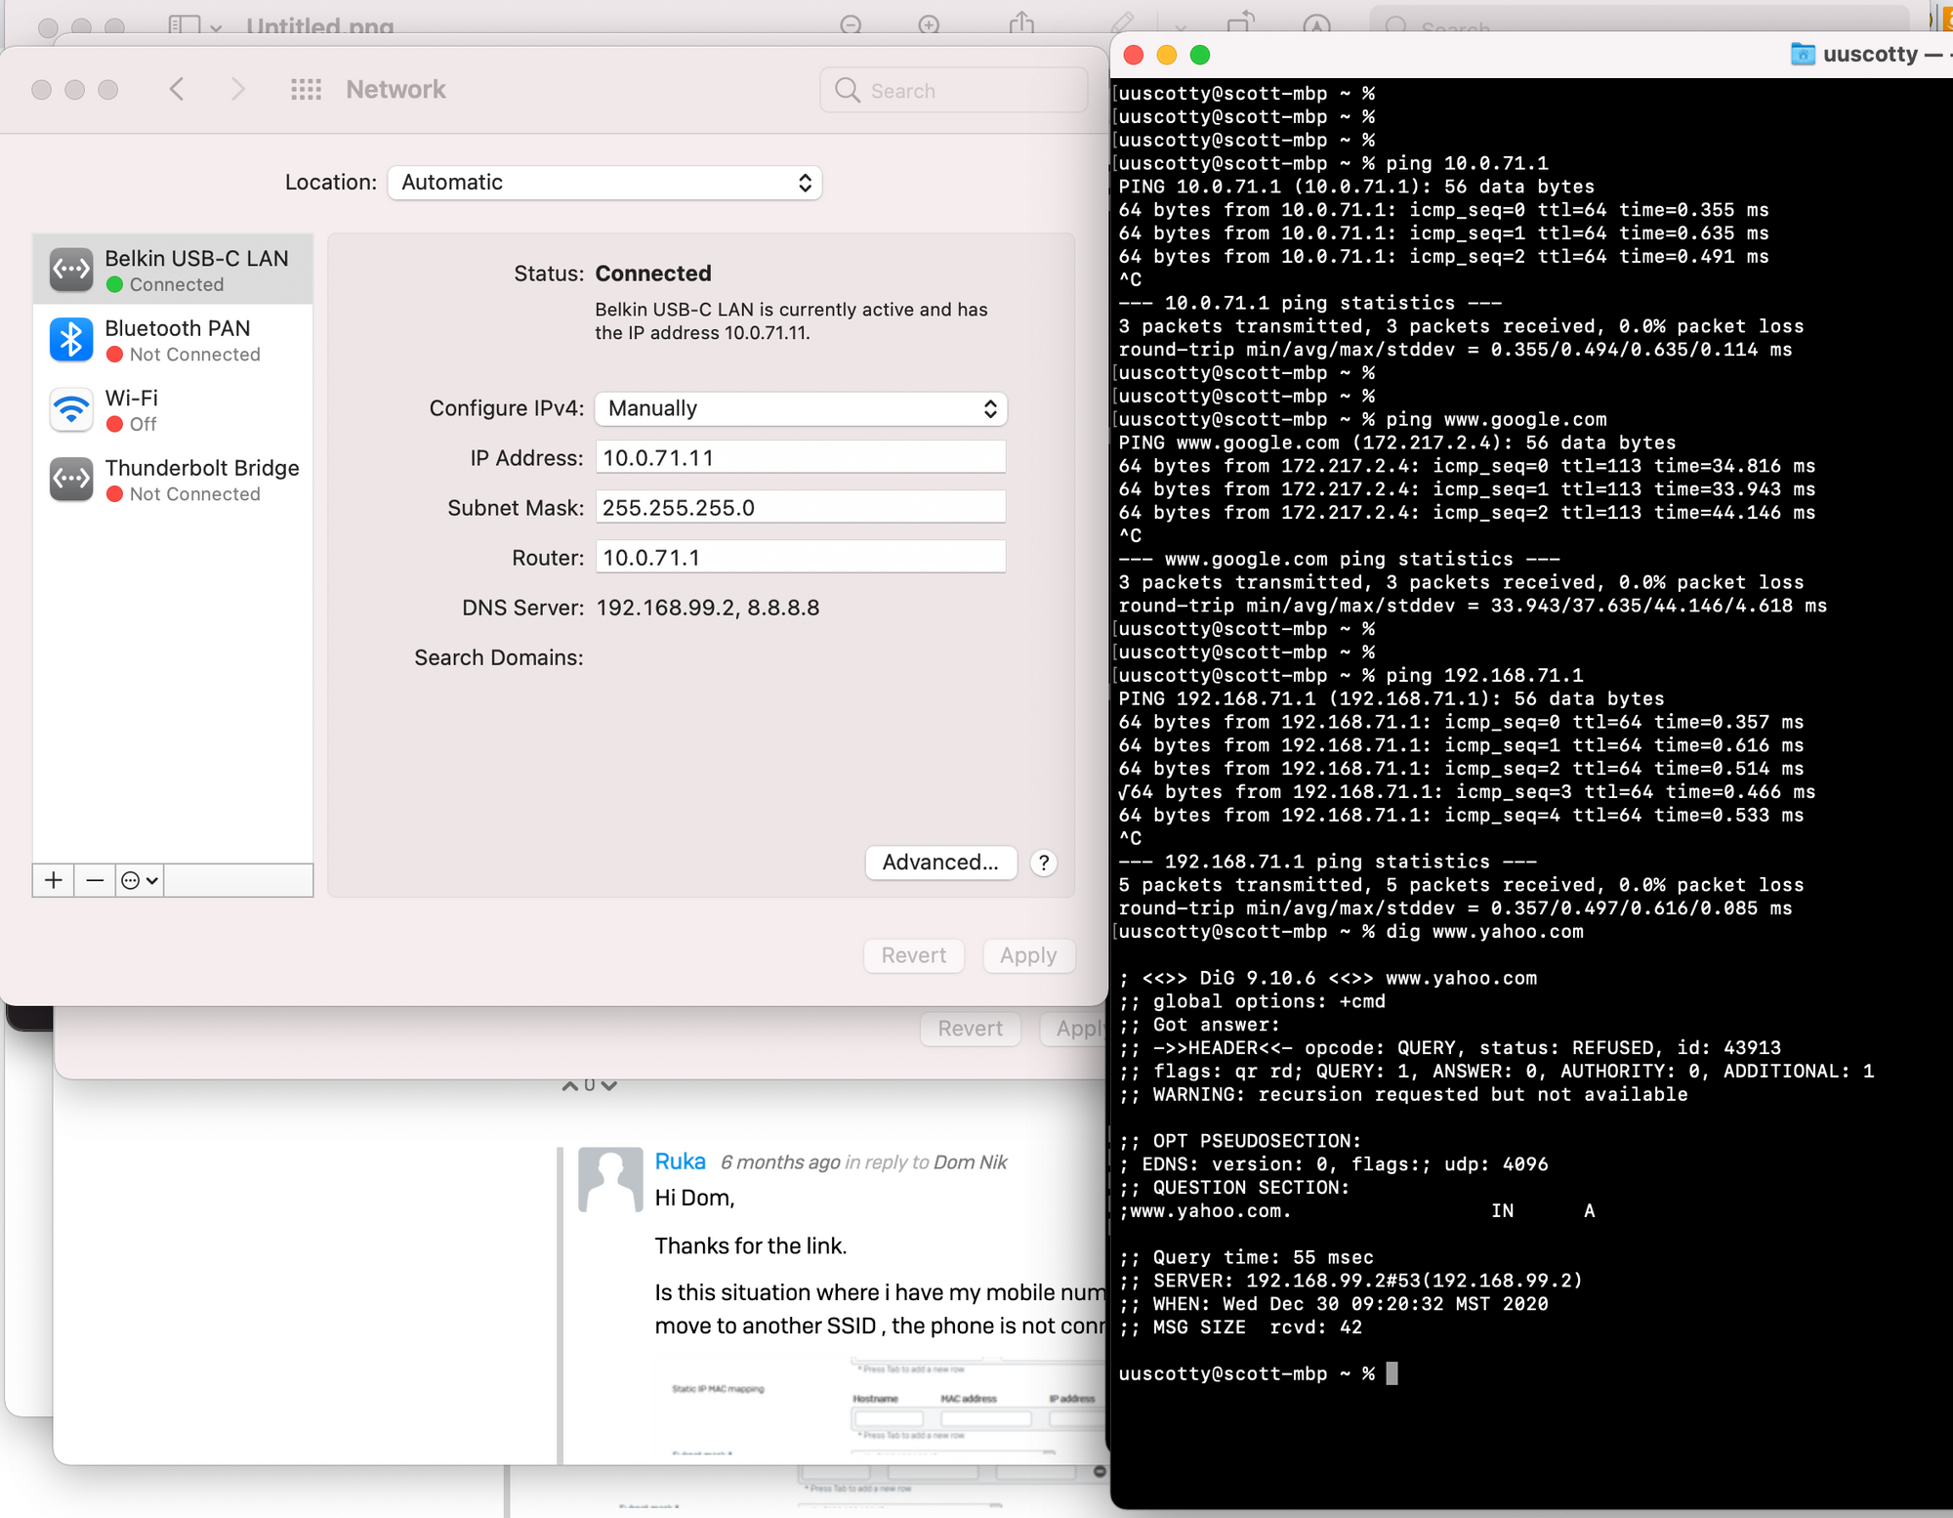
Task: Click annotate circle-A icon in Preview
Action: coord(1316,25)
